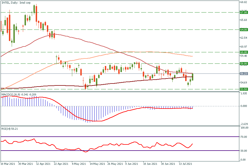Click the last green candlestick on chart
Viewport: 251px width, 167px height.
[192, 77]
